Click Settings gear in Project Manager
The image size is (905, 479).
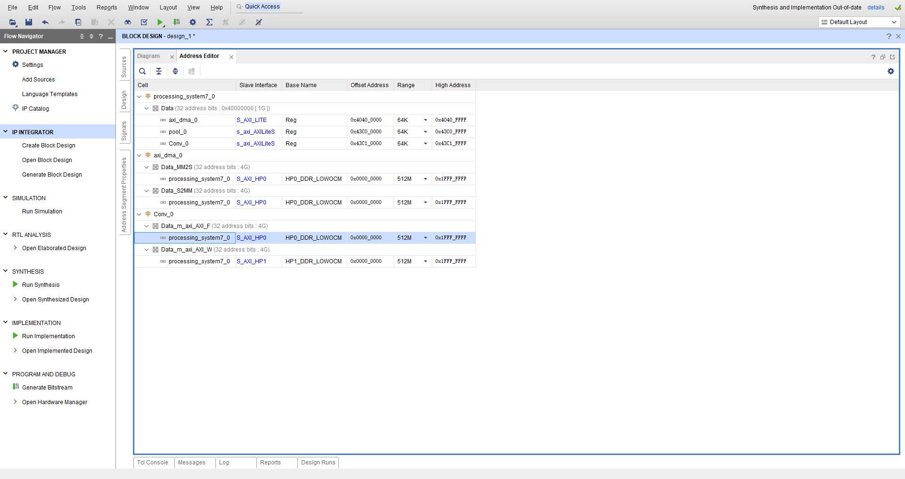pos(16,65)
